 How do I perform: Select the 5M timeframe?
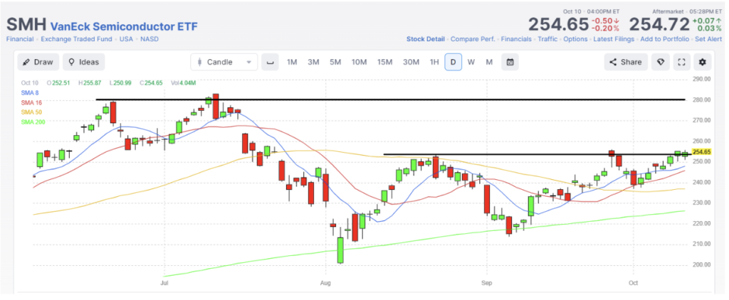click(336, 62)
